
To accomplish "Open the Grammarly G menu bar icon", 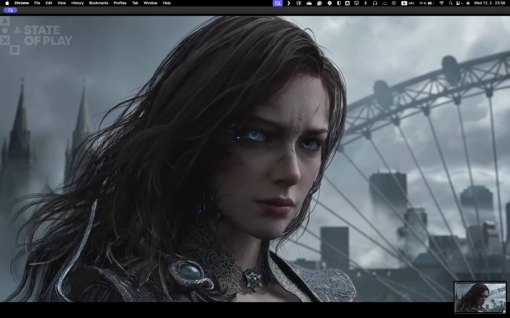I will pos(319,3).
